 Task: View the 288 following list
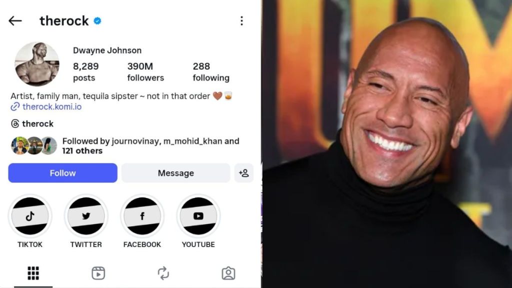tap(211, 72)
